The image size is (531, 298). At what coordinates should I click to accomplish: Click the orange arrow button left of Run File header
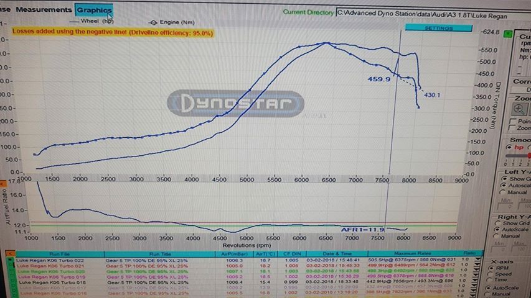(10, 253)
